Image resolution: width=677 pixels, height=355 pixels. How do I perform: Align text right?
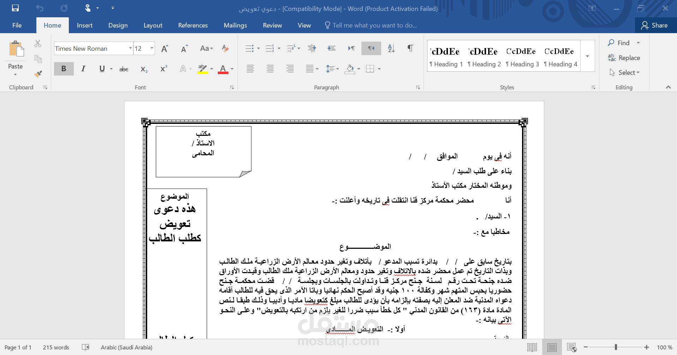click(290, 69)
